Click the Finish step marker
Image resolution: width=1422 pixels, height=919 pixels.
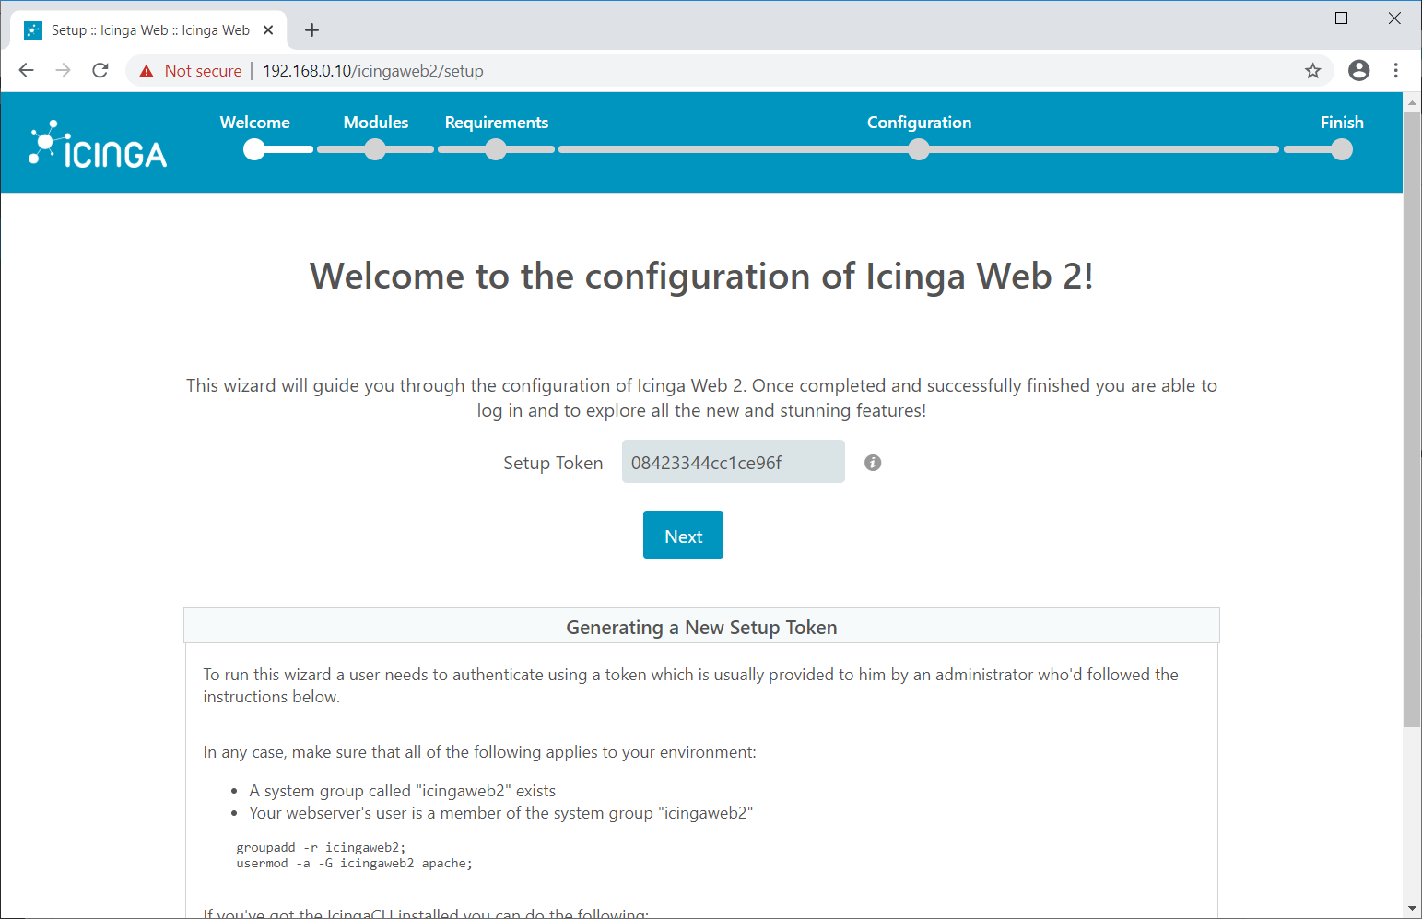pos(1342,148)
